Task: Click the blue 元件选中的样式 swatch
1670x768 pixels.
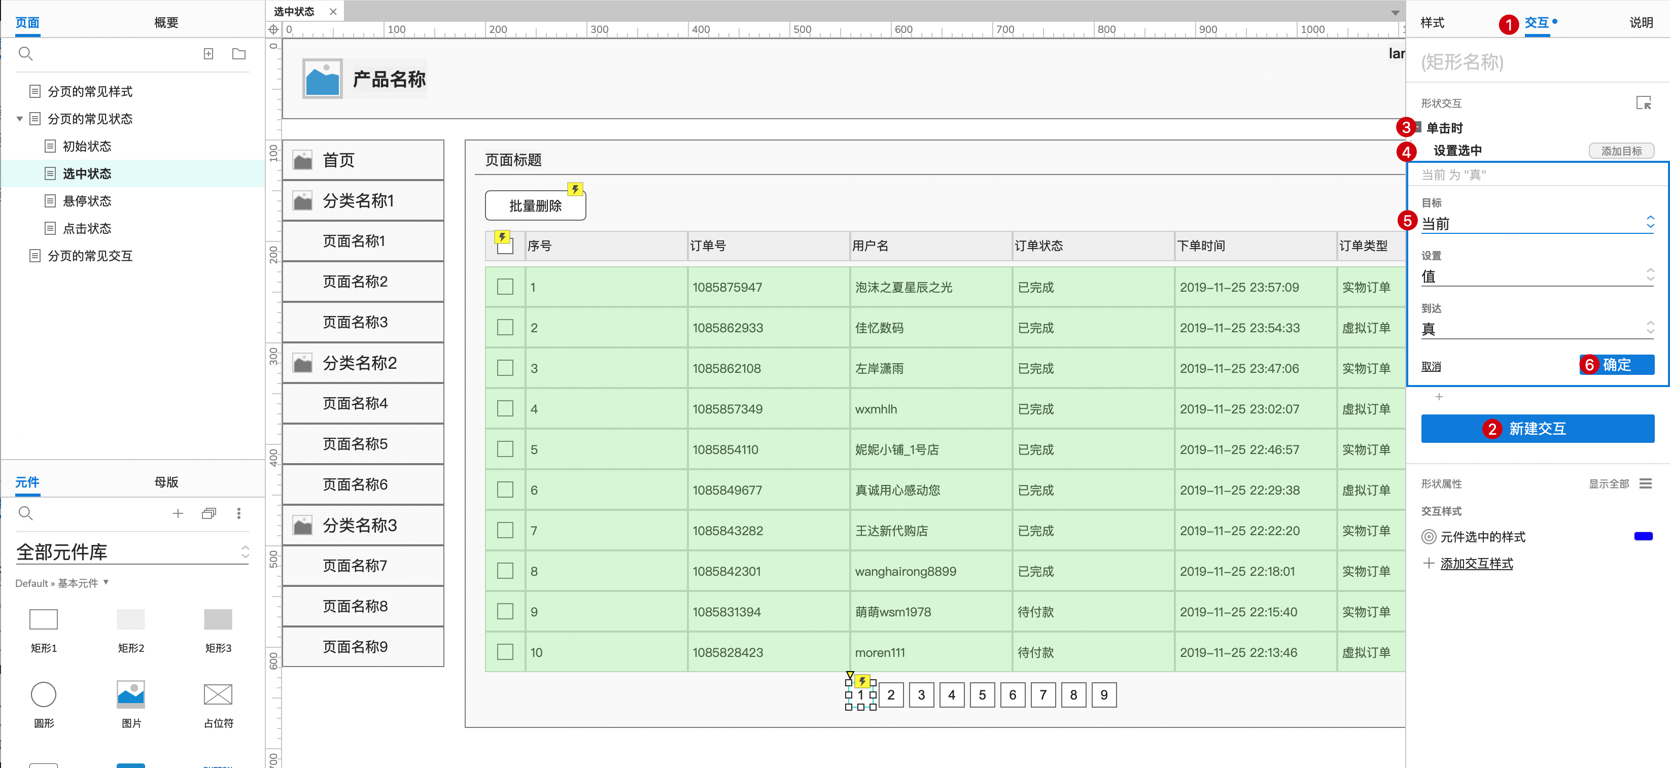Action: pyautogui.click(x=1644, y=536)
